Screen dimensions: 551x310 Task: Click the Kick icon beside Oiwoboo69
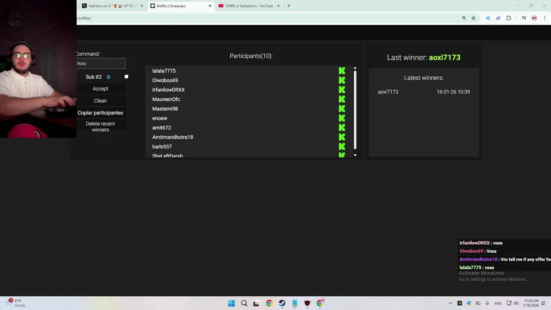click(x=342, y=80)
